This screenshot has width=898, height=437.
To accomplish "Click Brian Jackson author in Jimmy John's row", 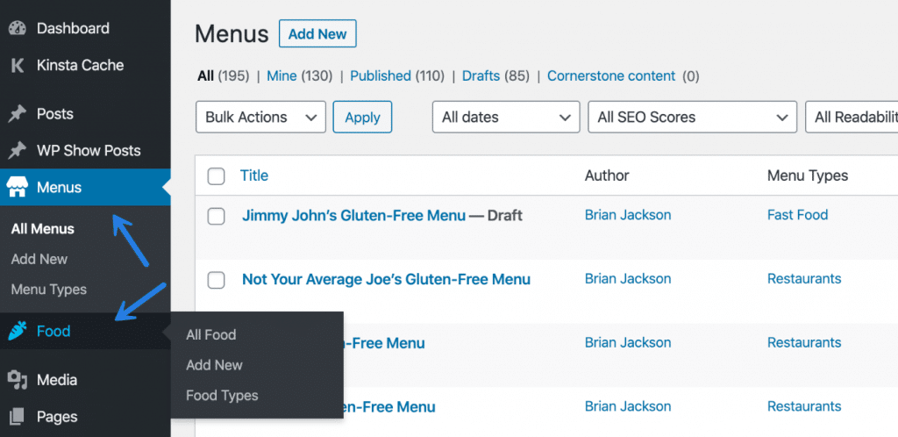I will [x=628, y=215].
